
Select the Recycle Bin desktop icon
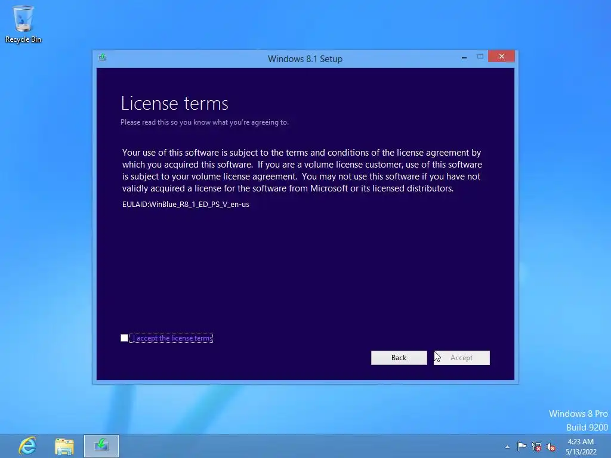tap(23, 24)
